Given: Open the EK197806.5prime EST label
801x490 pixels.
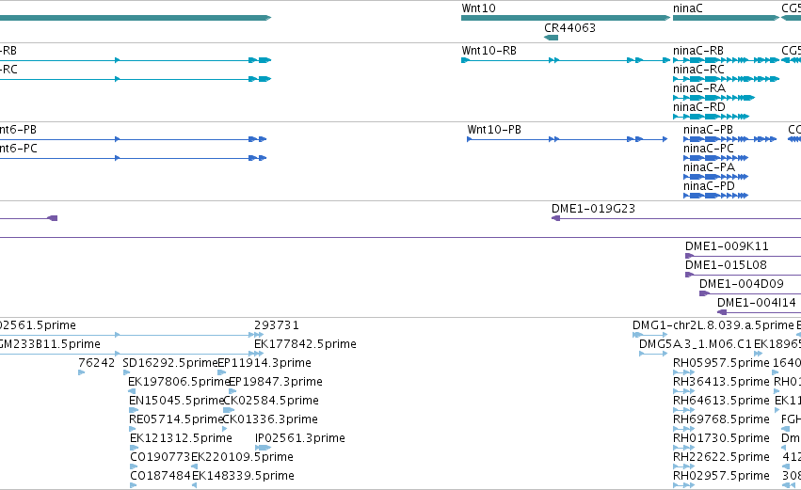Looking at the screenshot, I should pyautogui.click(x=178, y=382).
